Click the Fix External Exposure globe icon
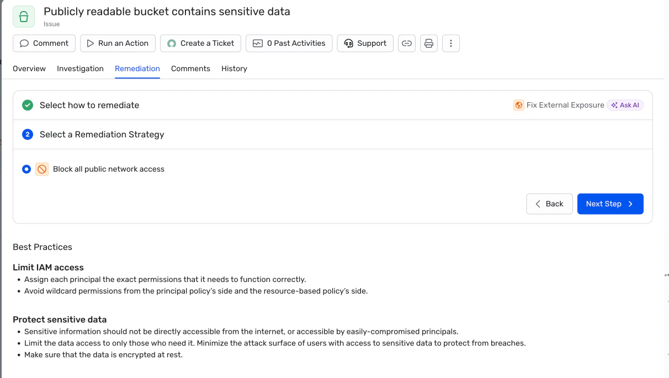The height and width of the screenshot is (378, 669). click(518, 105)
